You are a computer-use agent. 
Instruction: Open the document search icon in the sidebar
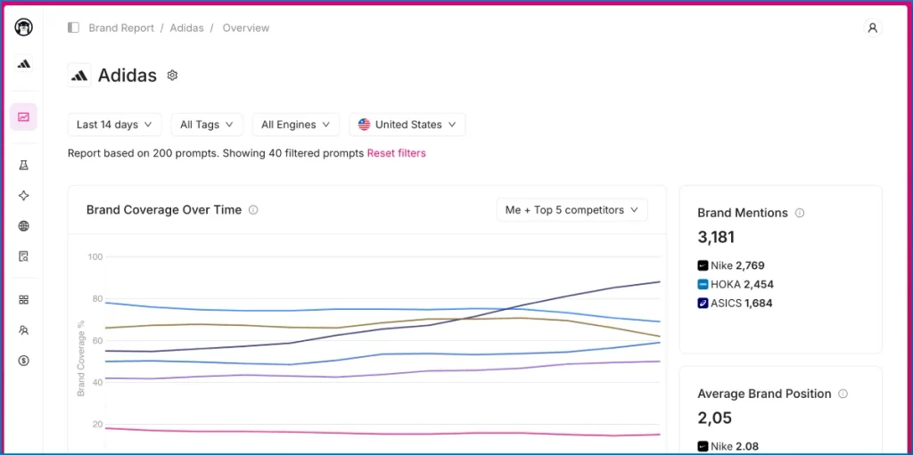[x=23, y=256]
